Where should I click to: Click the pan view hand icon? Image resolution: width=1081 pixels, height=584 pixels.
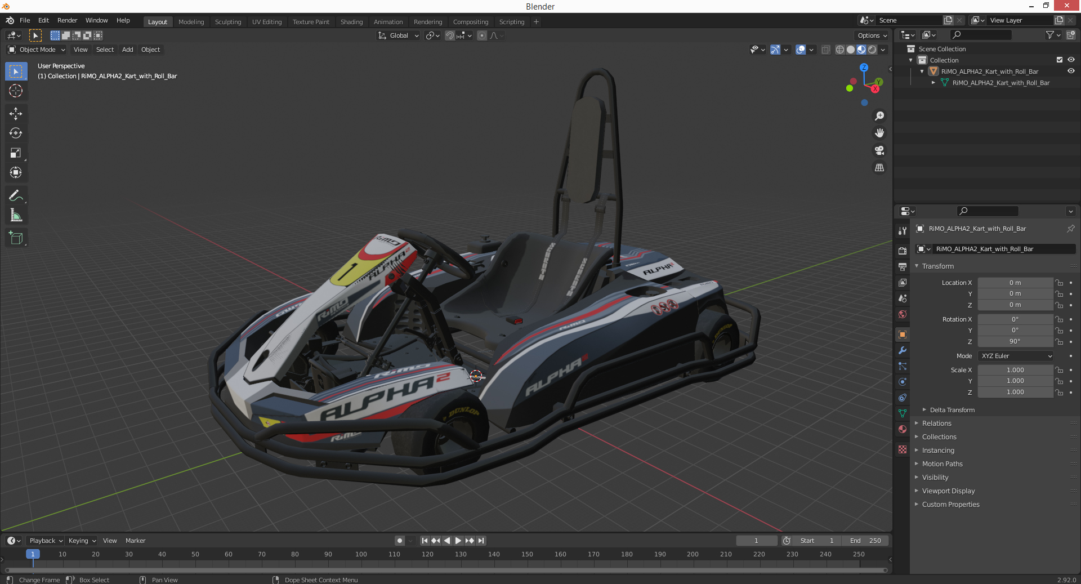[x=879, y=133]
